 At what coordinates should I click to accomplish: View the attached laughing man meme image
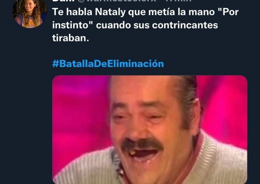150,129
